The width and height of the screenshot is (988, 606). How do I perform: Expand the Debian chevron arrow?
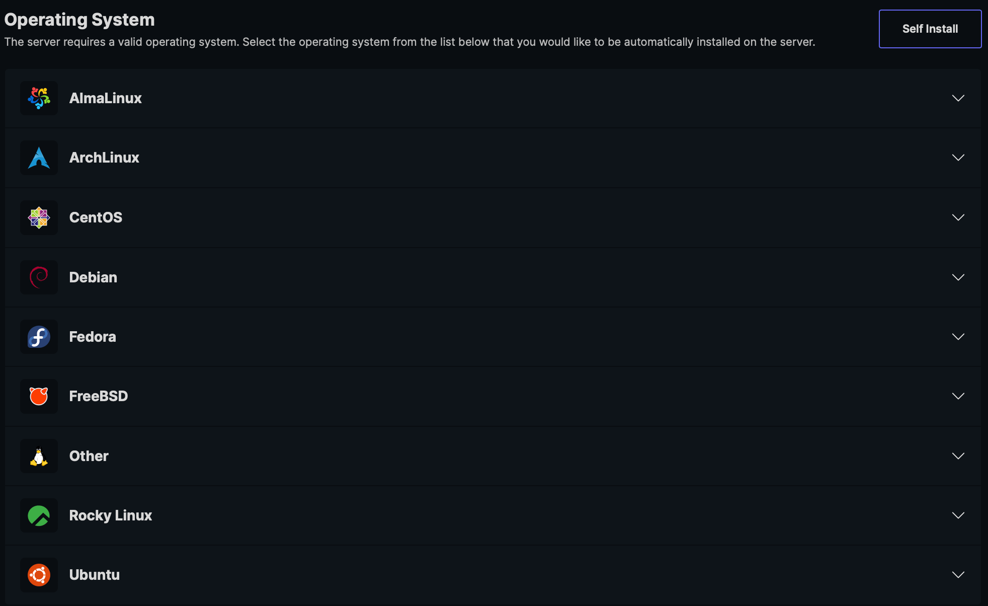click(x=958, y=277)
